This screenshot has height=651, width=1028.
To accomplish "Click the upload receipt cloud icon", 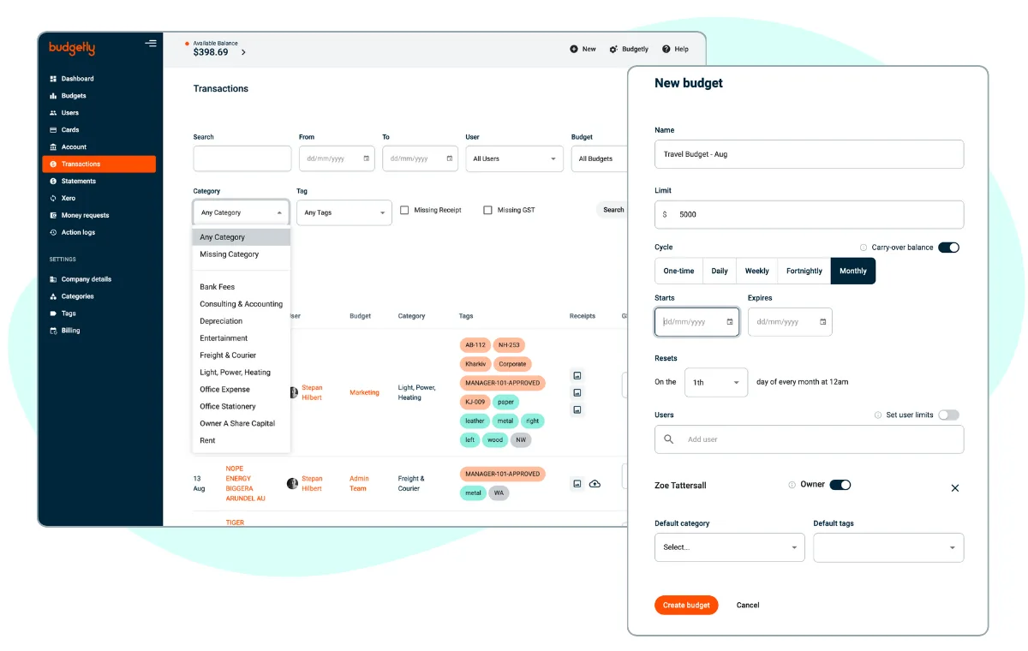I will pos(595,484).
